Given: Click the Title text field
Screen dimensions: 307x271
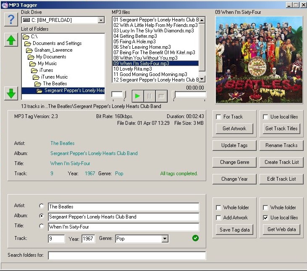Looking at the screenshot, I should tap(123, 227).
